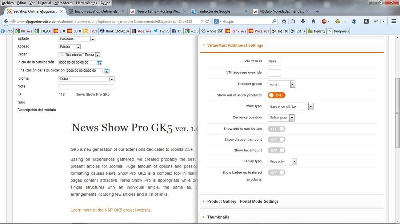Open the Herramientas menu
The height and width of the screenshot is (224, 400).
pyautogui.click(x=87, y=3)
